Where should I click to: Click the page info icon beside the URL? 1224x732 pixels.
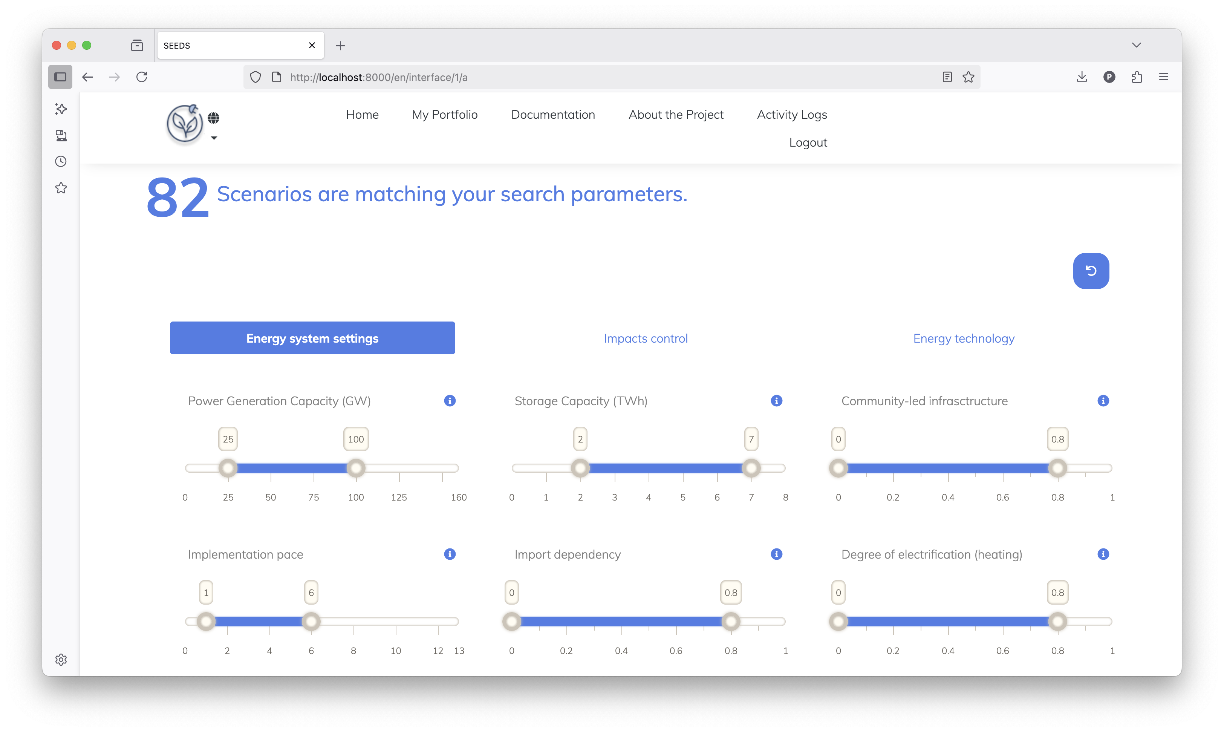coord(277,77)
